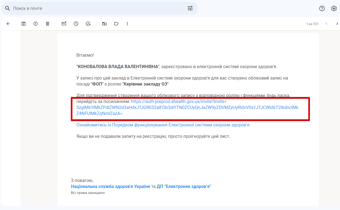
Task: Click the back arrow to return to inbox
Action: click(x=8, y=24)
